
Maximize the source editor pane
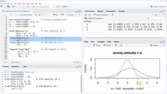(x=80, y=11)
